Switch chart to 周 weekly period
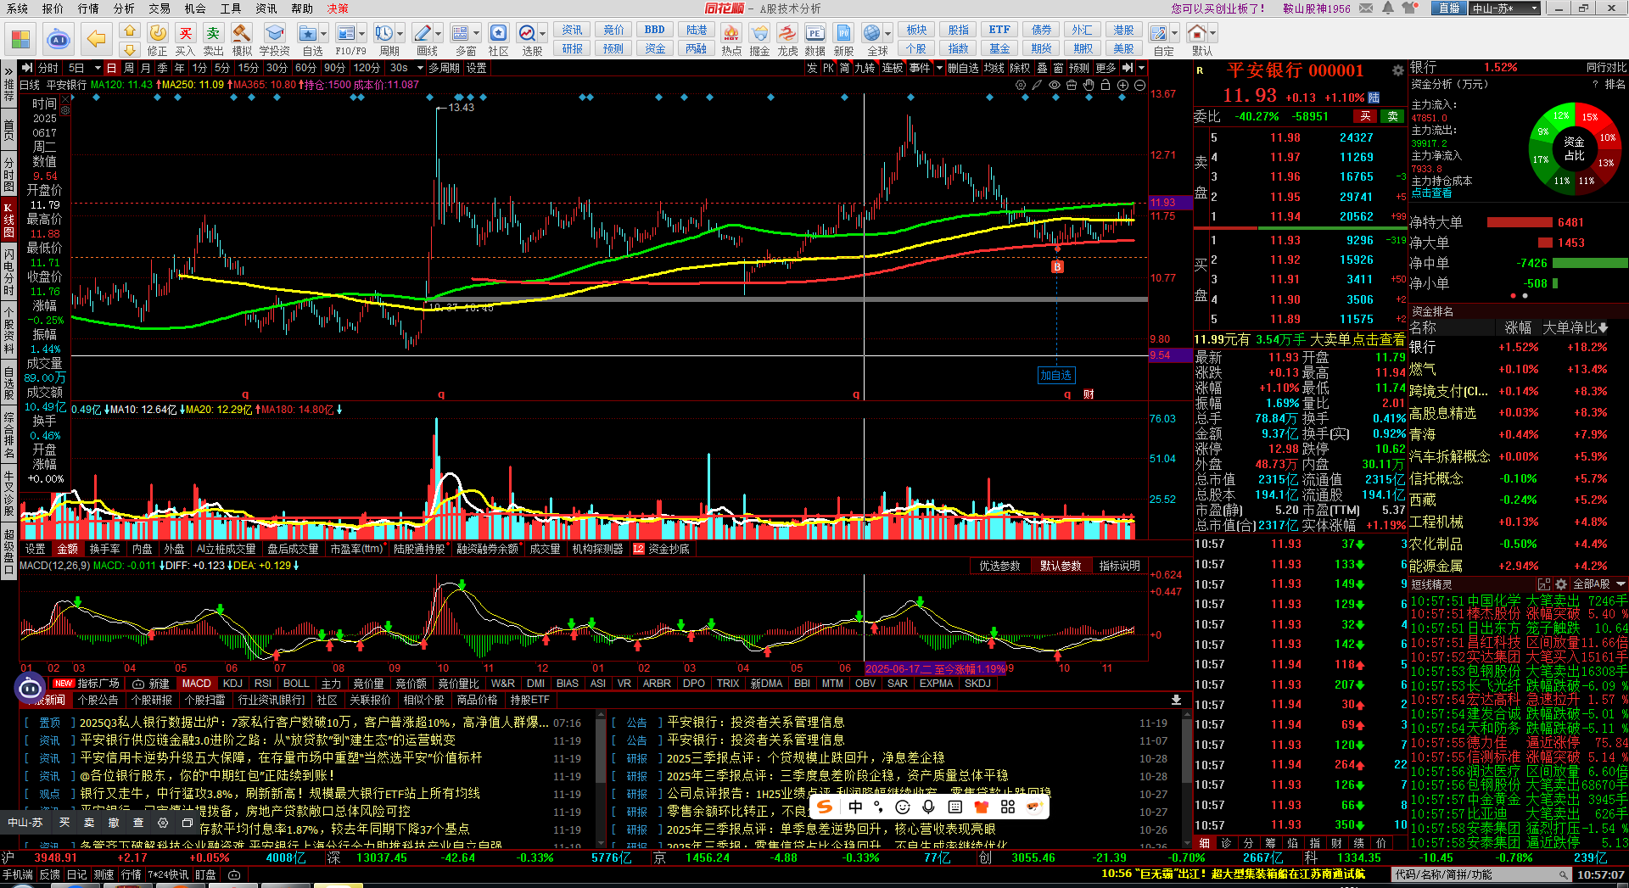Image resolution: width=1629 pixels, height=888 pixels. tap(129, 68)
